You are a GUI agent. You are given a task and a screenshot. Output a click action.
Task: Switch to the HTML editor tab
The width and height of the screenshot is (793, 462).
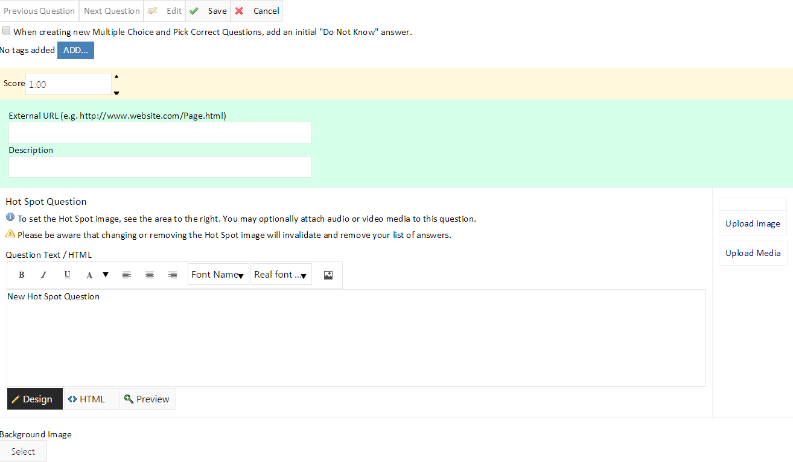coord(91,399)
